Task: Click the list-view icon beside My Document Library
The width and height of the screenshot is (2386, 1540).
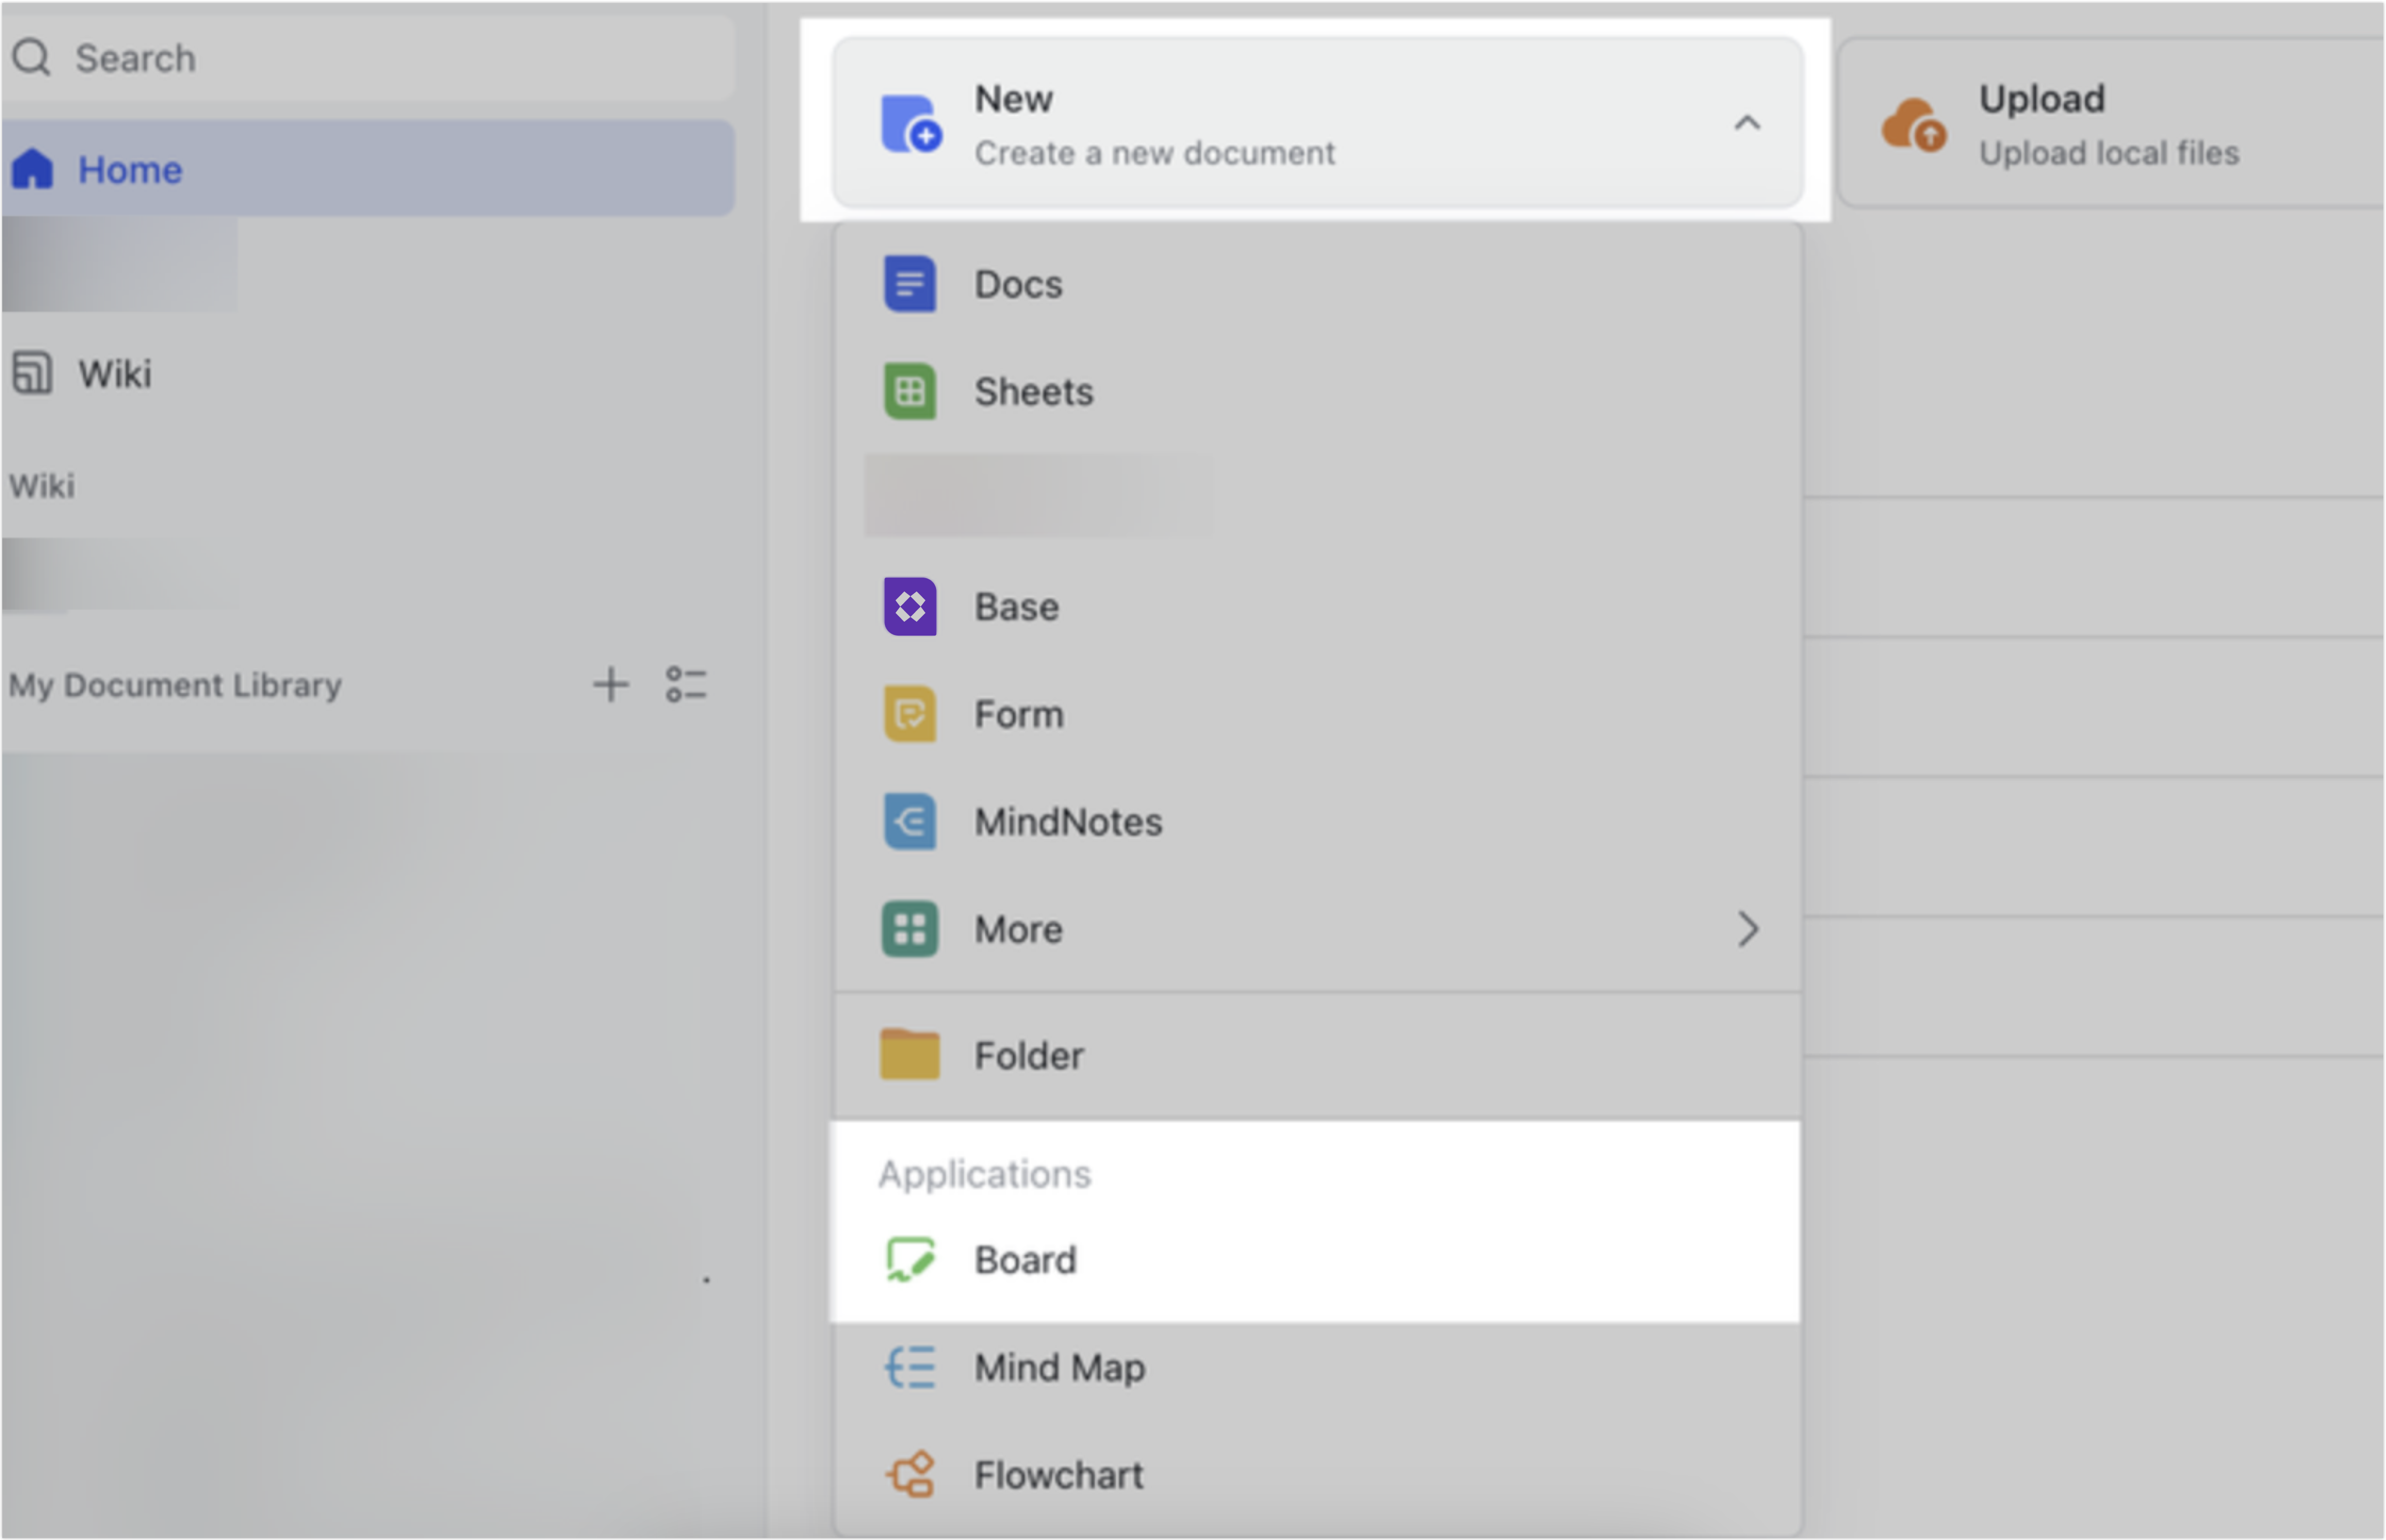Action: pos(686,686)
